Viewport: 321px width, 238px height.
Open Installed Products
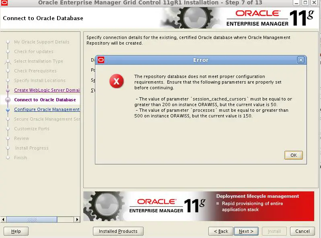[x=118, y=231]
